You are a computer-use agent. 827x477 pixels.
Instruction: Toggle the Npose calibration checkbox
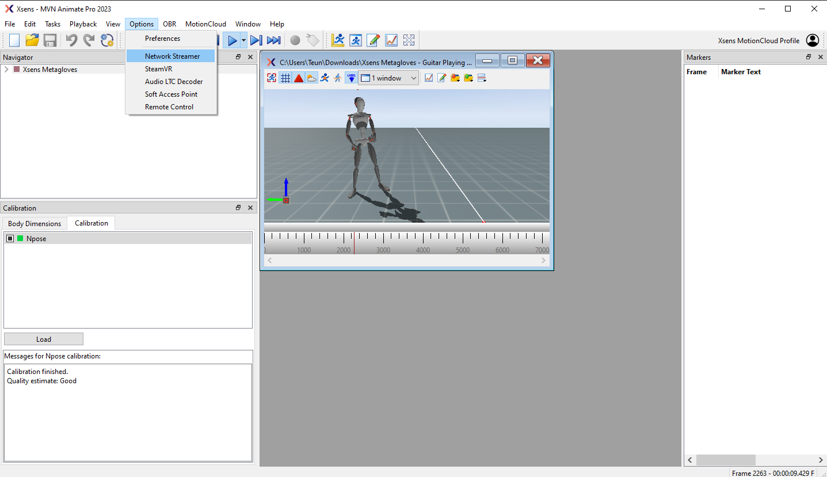click(10, 238)
